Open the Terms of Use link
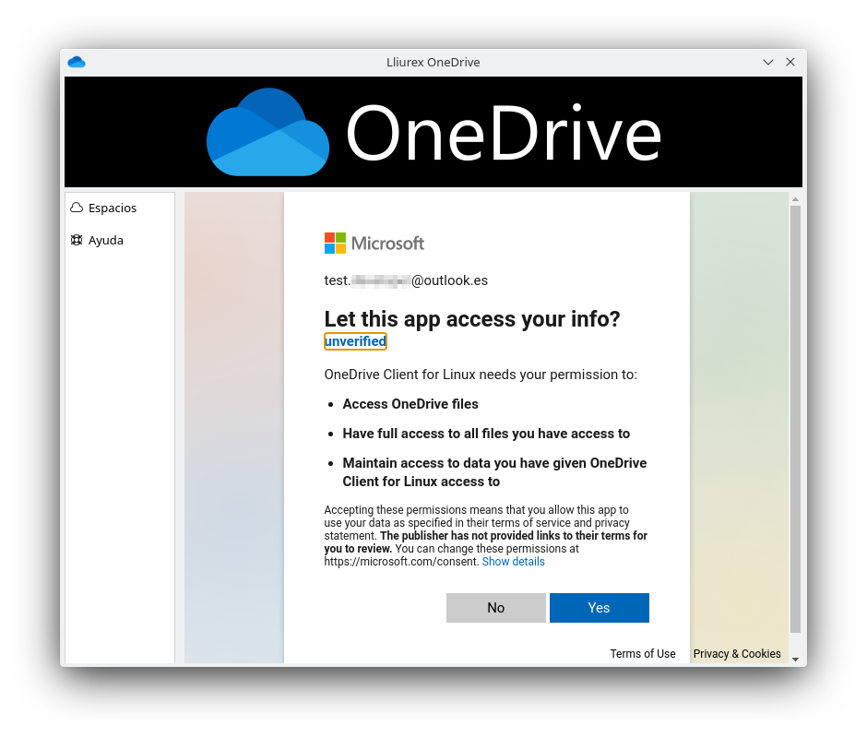Screen dimensions: 867x738 (642, 654)
